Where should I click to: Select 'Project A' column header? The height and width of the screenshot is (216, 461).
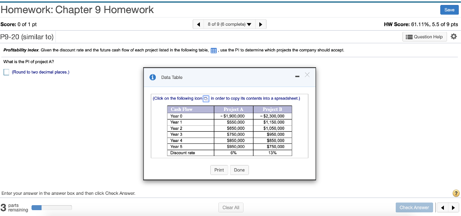point(234,109)
